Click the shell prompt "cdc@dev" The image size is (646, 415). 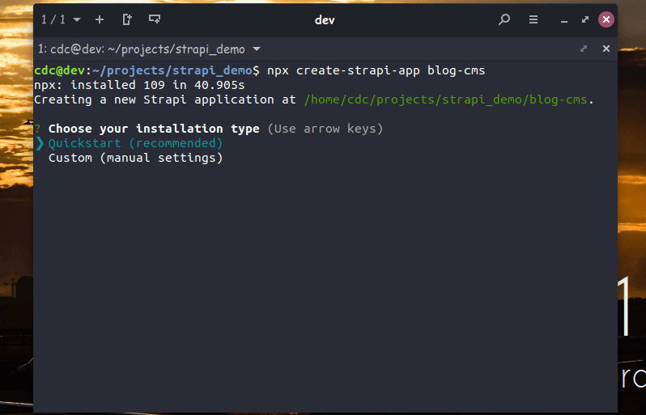click(x=59, y=70)
